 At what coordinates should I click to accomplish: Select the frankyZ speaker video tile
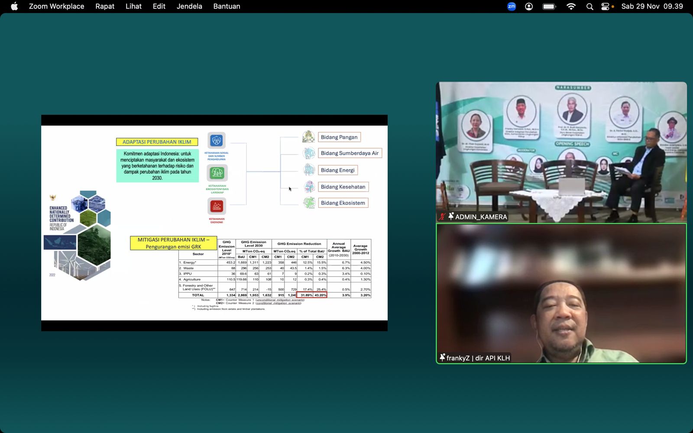coord(561,294)
